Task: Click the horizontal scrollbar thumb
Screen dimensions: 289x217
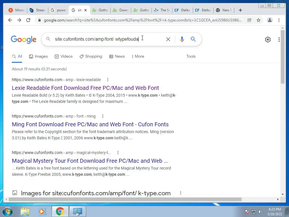Action: pyautogui.click(x=125, y=199)
